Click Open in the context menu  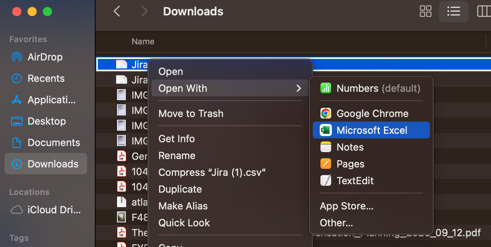click(171, 71)
